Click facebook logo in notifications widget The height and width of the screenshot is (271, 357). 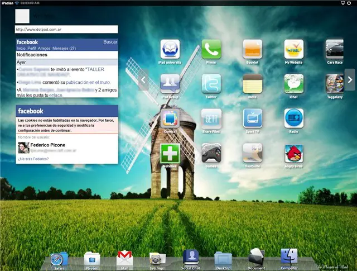(x=27, y=42)
